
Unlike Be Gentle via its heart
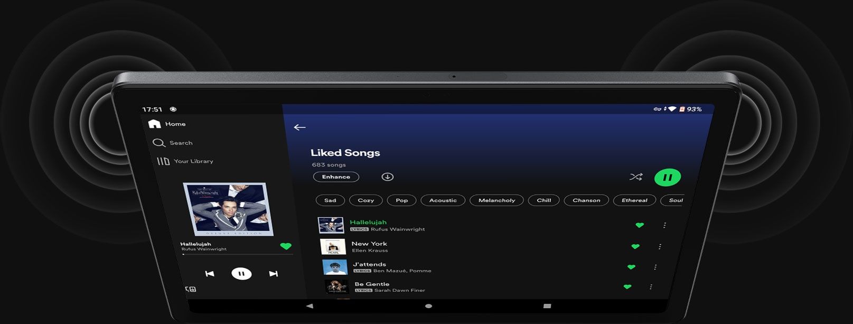[627, 286]
